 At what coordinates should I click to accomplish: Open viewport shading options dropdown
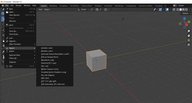point(189,9)
